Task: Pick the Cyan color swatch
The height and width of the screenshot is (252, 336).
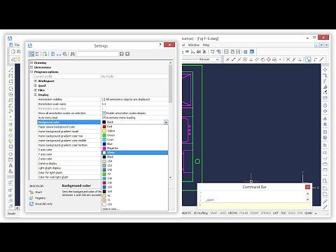Action: 104,139
